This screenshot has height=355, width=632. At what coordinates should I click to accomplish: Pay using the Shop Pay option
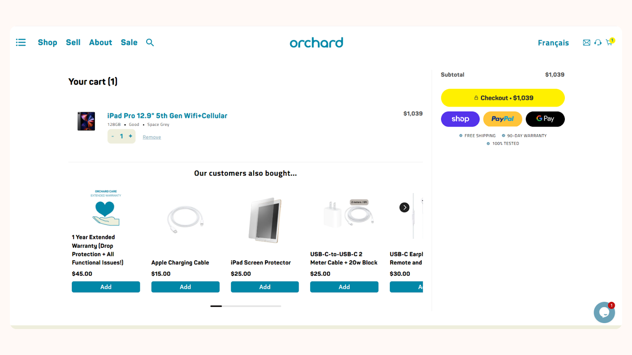point(460,119)
